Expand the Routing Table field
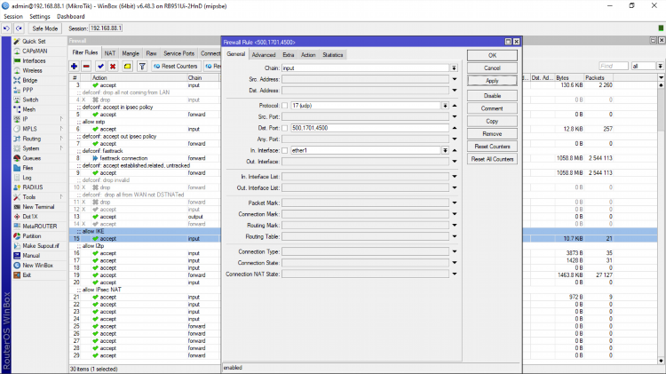The width and height of the screenshot is (666, 374). point(455,236)
